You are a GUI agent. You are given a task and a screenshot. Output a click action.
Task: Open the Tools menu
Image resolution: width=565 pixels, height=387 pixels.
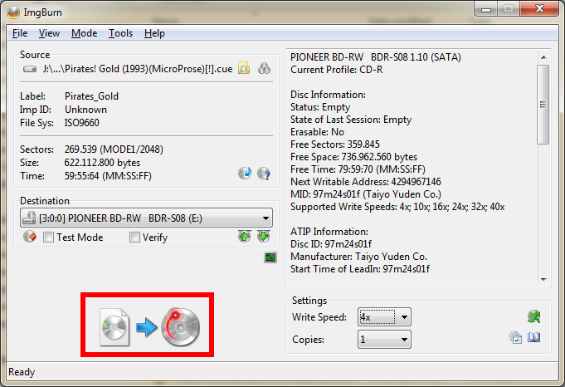coord(120,33)
